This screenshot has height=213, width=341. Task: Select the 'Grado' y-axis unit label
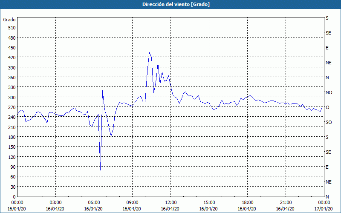(9, 20)
